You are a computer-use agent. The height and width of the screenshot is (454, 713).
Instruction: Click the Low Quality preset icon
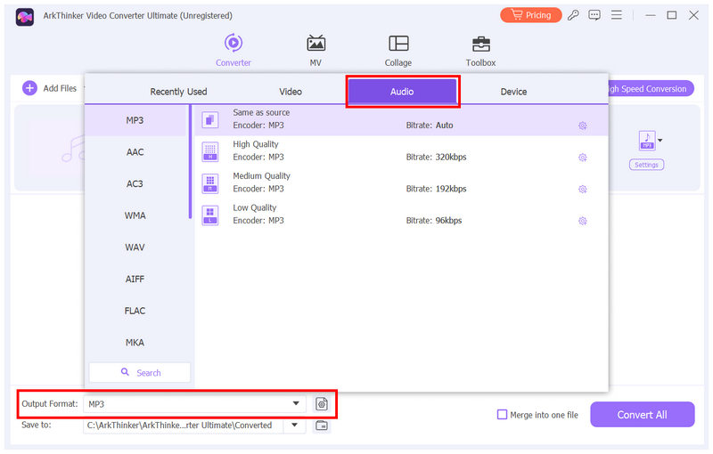210,215
